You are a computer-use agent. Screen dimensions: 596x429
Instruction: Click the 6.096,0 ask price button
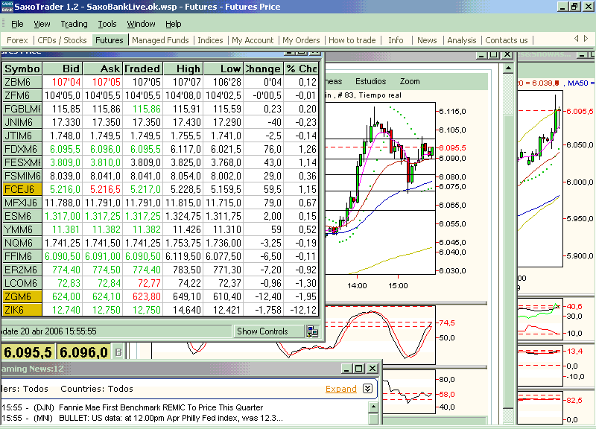click(x=83, y=352)
